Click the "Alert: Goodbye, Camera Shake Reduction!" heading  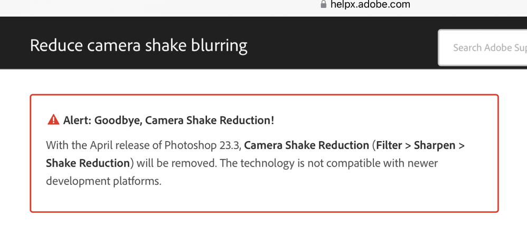[168, 120]
